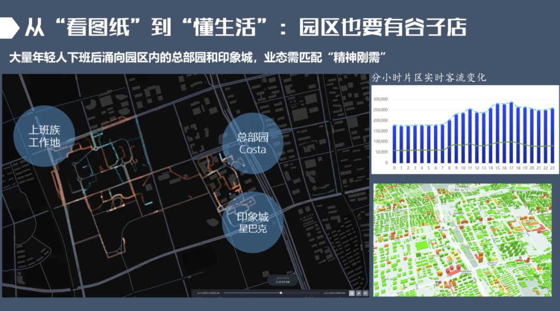This screenshot has width=560, height=311.
Task: Click the 300,000 axis label in chart
Action: click(x=381, y=99)
